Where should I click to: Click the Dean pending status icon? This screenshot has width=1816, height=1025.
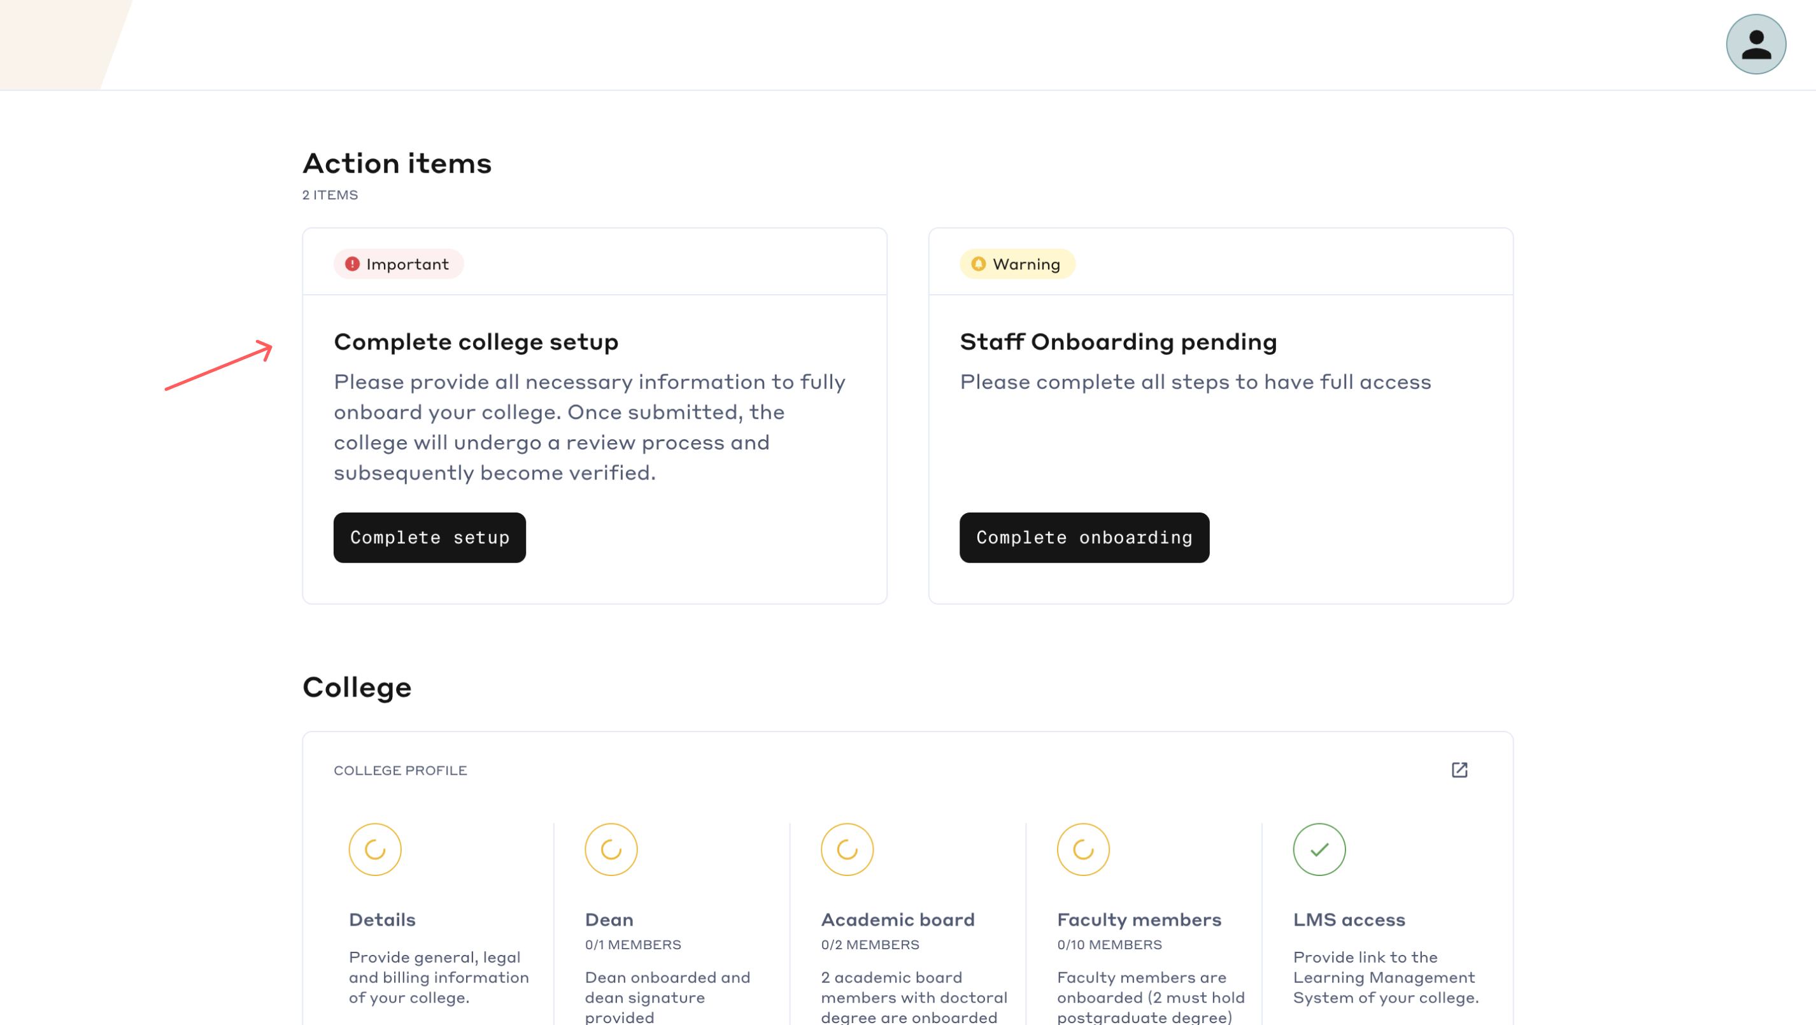click(x=611, y=849)
